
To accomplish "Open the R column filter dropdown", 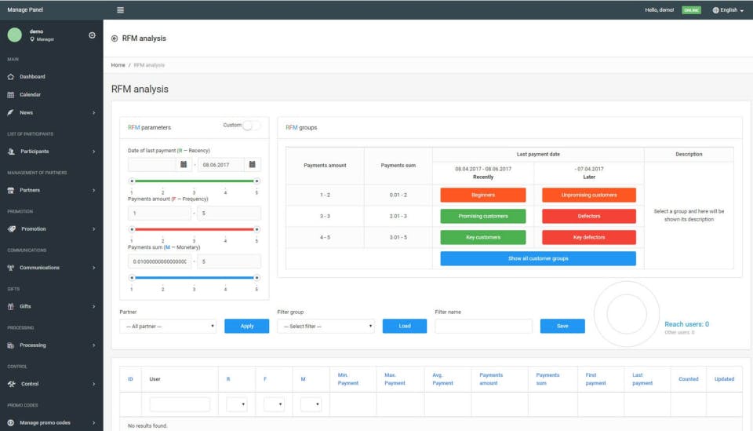I will point(237,404).
